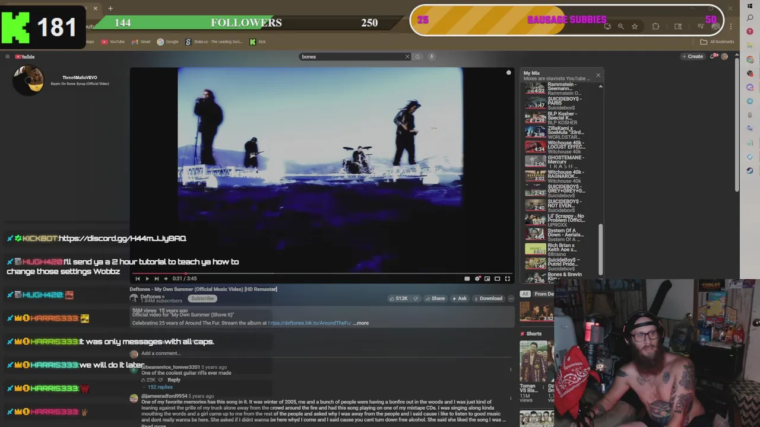Open the All Bookmarks folder
The image size is (760, 427).
[717, 42]
